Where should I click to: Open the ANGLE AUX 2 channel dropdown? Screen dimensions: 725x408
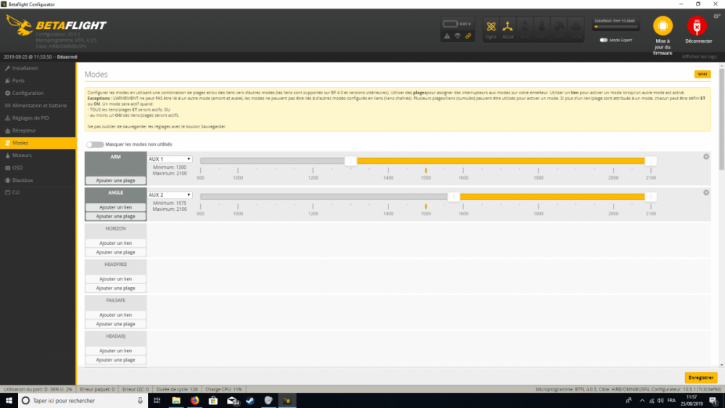[x=170, y=195]
